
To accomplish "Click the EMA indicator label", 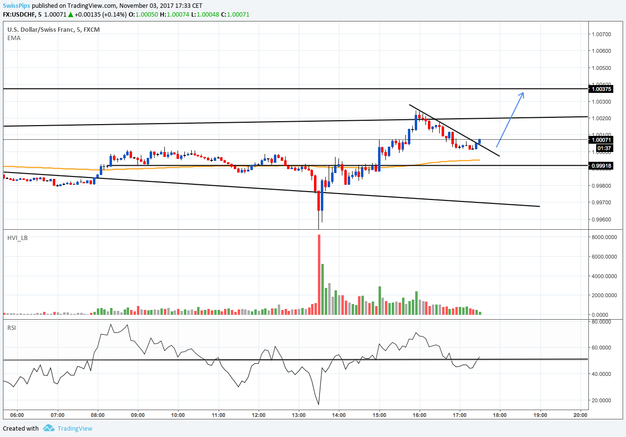I will [x=14, y=38].
